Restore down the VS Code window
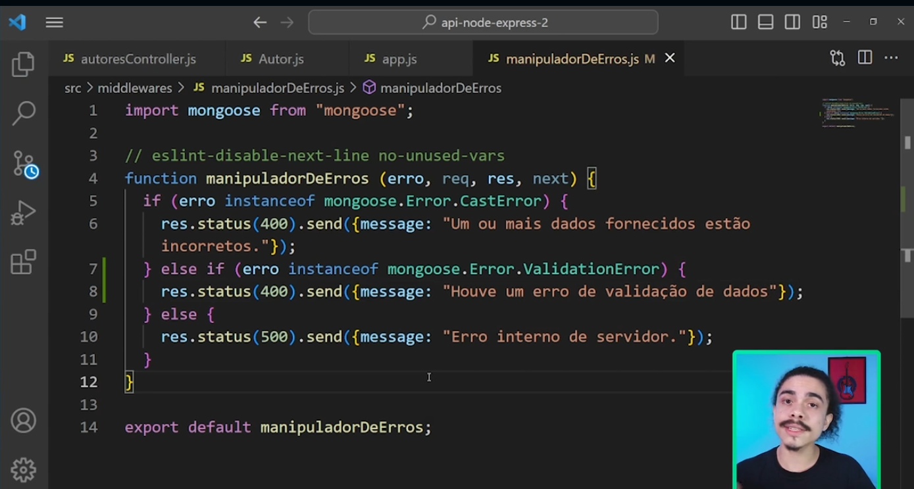The height and width of the screenshot is (489, 914). [873, 22]
